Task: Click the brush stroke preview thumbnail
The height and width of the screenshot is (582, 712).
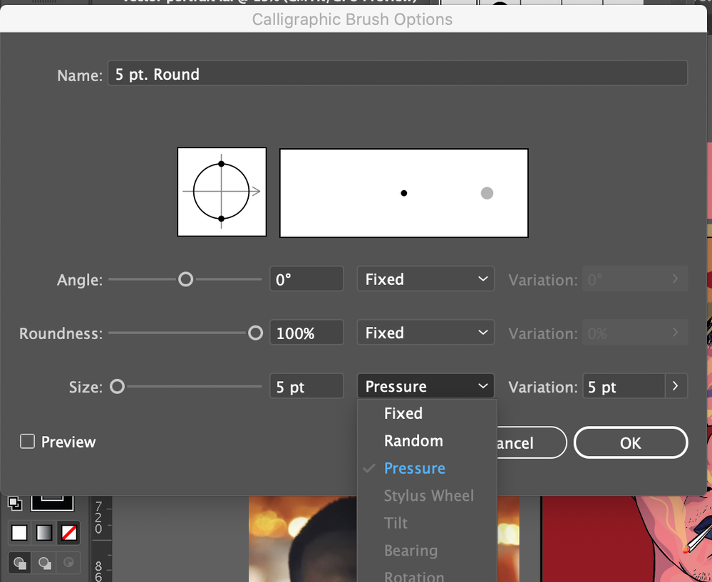Action: (403, 192)
